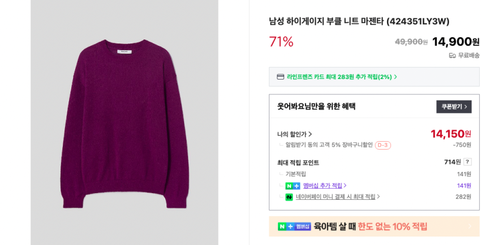Click the D-3 badge on the cart discount
Image resolution: width=481 pixels, height=245 pixels.
pyautogui.click(x=383, y=145)
